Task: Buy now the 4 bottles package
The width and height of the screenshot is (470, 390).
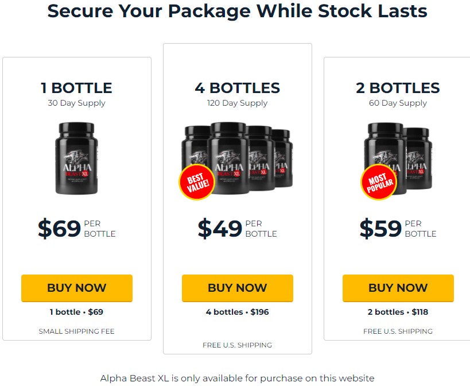Action: tap(238, 288)
